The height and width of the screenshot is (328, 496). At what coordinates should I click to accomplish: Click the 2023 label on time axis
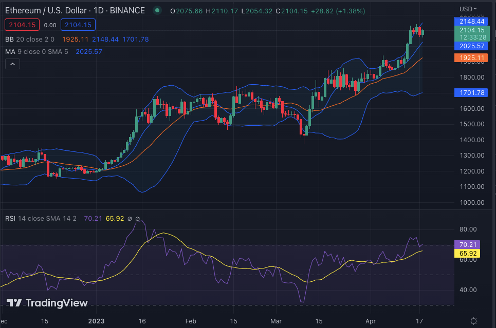pos(96,321)
